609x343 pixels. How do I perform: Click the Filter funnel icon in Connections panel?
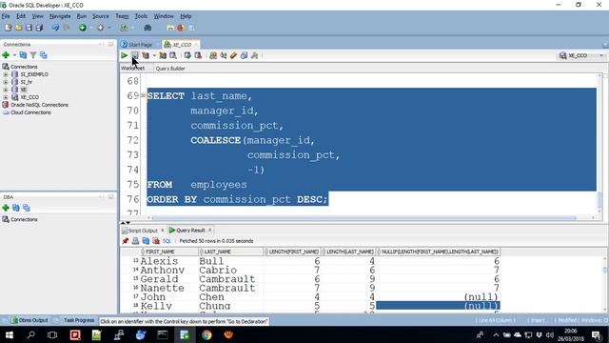click(33, 55)
